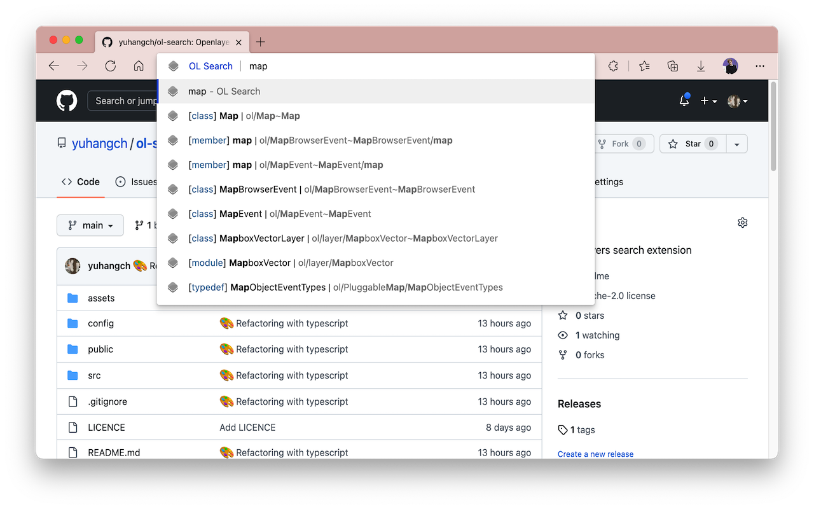Viewport: 814px width, 509px height.
Task: Switch to the Code repository tab
Action: click(x=81, y=182)
